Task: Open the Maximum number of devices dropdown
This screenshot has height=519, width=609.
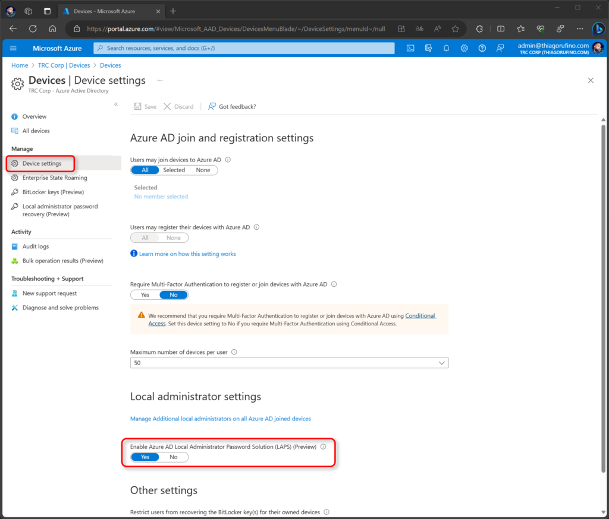Action: click(441, 362)
